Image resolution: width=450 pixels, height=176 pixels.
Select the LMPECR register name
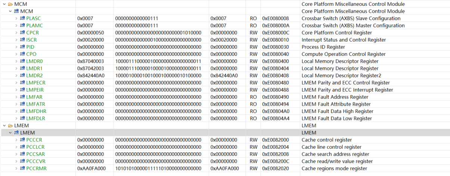click(x=36, y=83)
